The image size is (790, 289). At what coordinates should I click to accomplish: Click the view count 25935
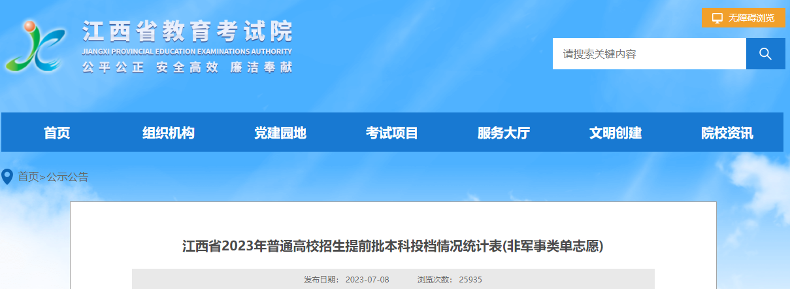(470, 279)
